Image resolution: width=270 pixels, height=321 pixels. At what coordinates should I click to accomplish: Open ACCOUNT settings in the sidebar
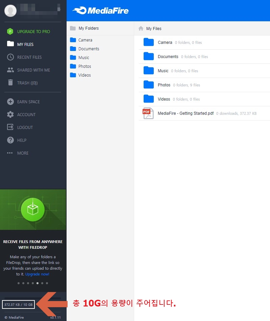pyautogui.click(x=26, y=115)
